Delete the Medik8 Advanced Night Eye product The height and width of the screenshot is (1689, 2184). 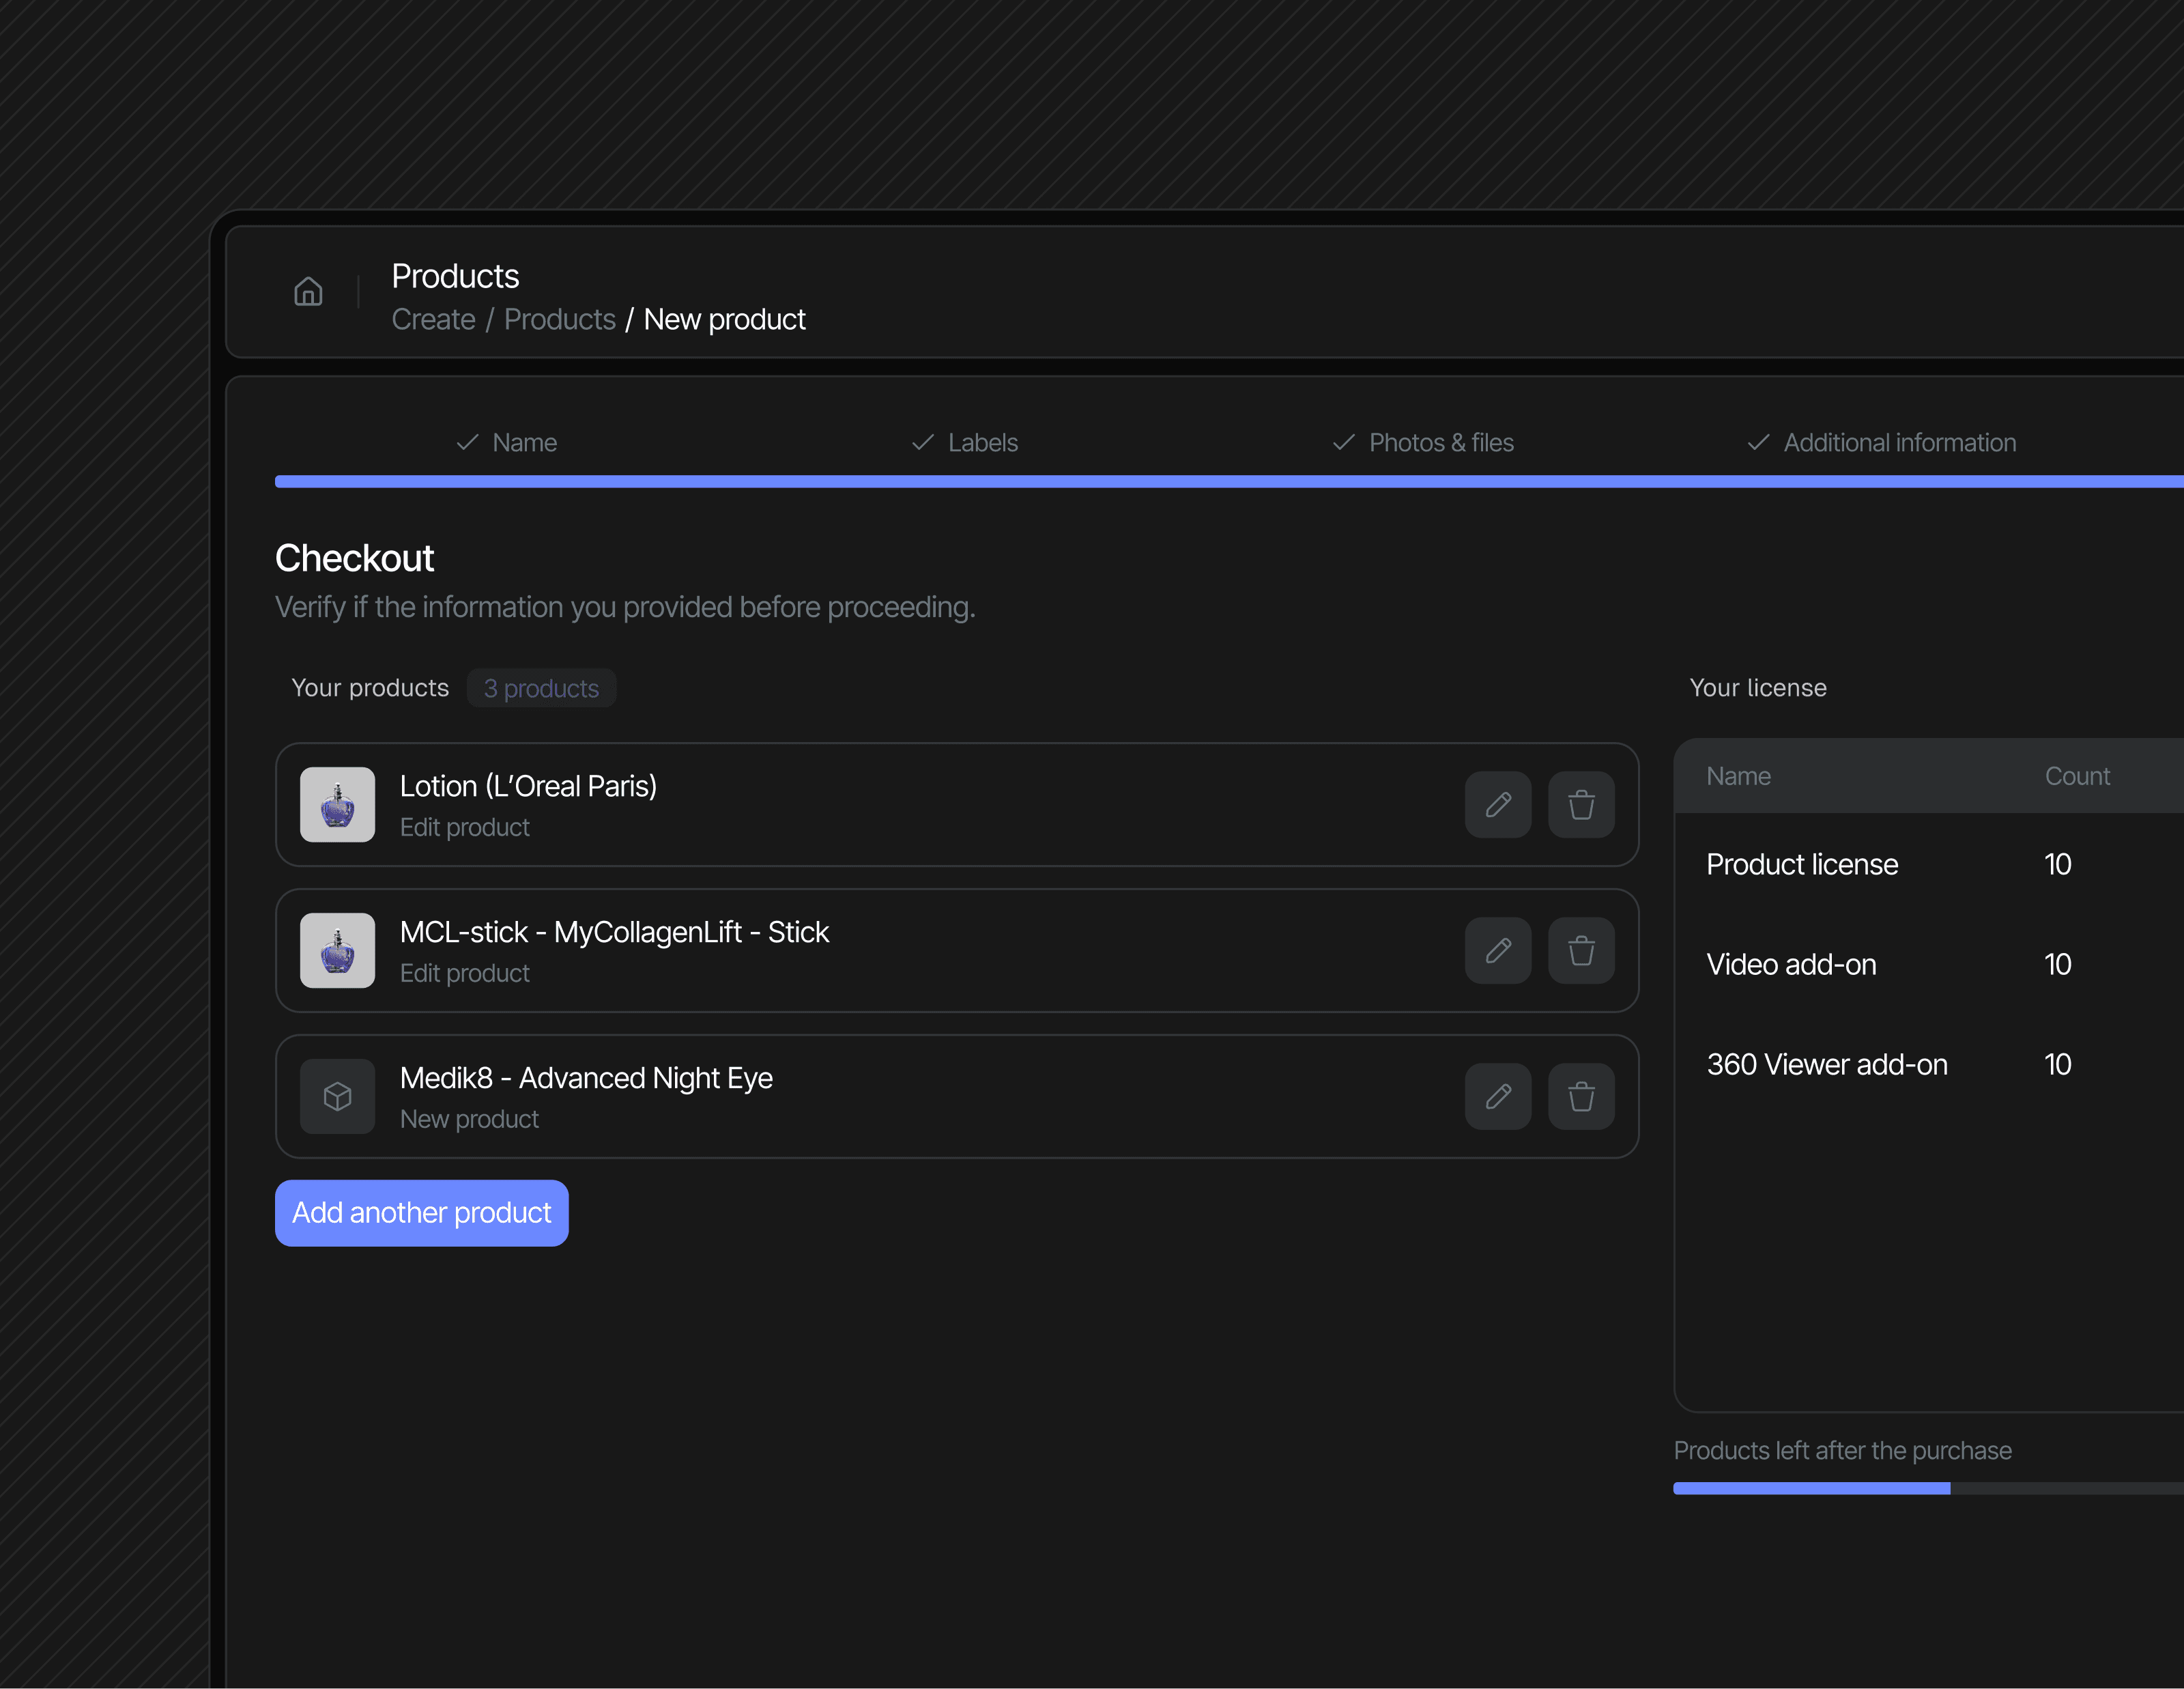click(x=1580, y=1097)
